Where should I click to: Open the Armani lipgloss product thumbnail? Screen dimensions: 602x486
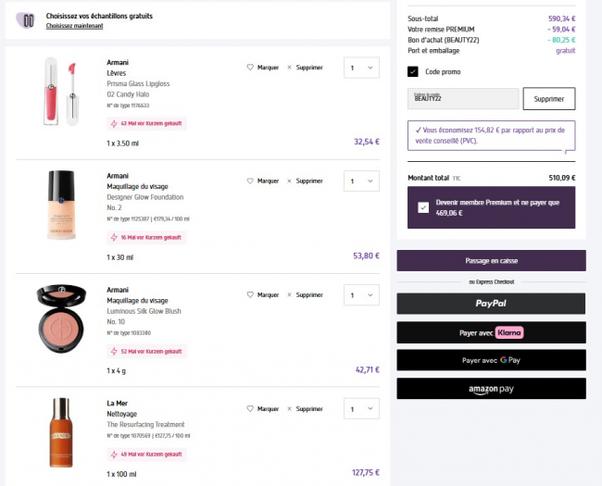51,93
